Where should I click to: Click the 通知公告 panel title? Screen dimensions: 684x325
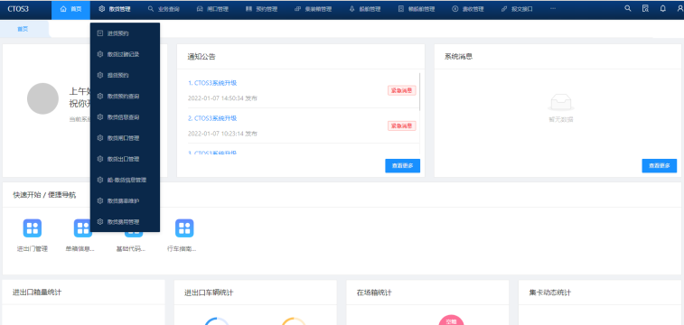point(201,57)
